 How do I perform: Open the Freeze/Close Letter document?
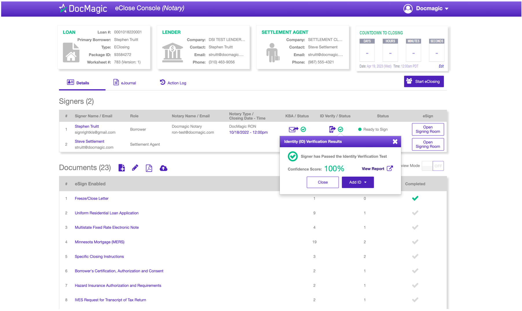(x=91, y=198)
